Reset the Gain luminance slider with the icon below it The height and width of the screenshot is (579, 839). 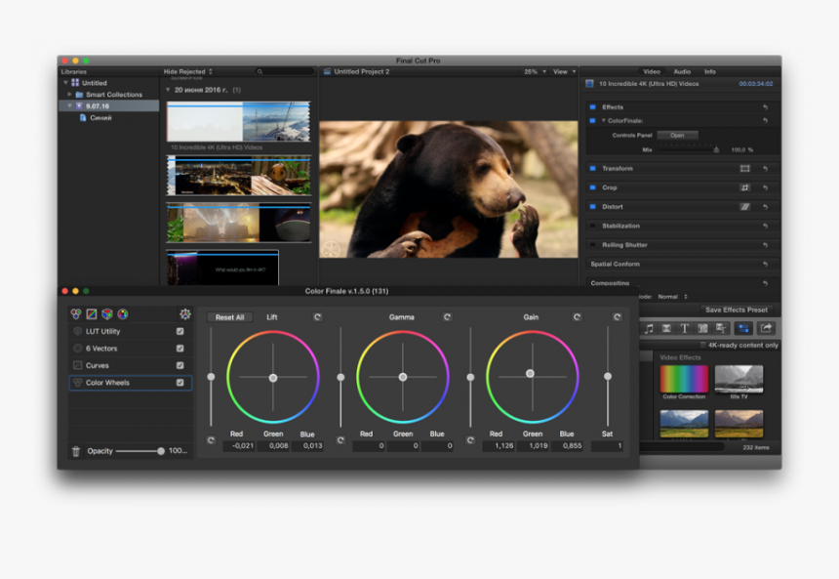(470, 440)
